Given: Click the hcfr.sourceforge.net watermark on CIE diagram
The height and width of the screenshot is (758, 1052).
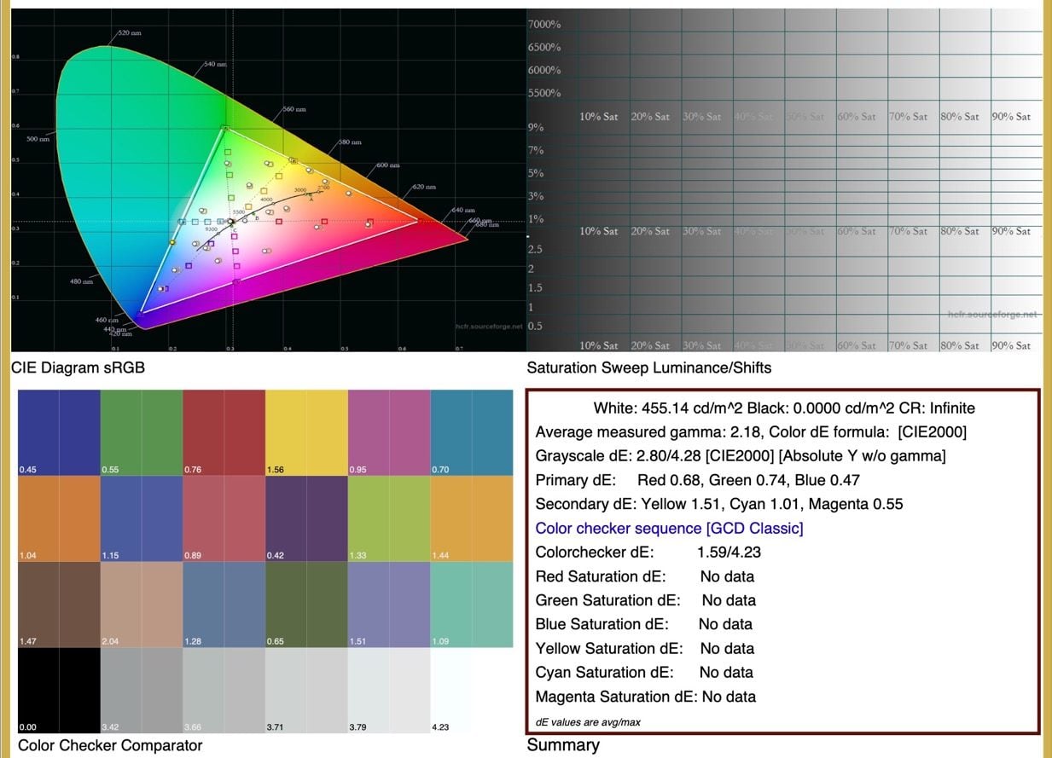Looking at the screenshot, I should pos(488,326).
